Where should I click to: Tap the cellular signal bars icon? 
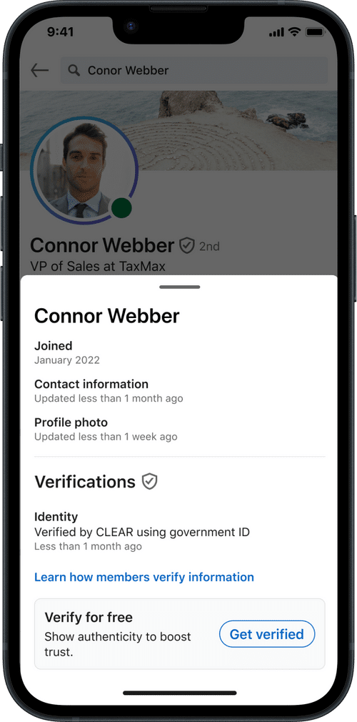pos(276,32)
